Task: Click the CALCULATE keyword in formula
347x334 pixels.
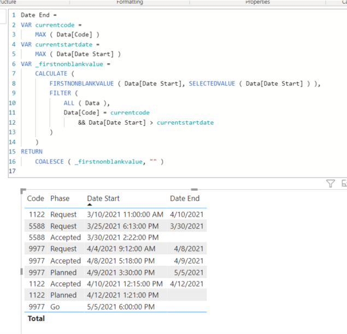Action: click(51, 73)
